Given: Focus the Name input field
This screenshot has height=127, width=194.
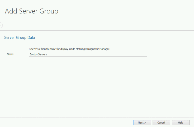Looking at the screenshot, I should click(88, 54).
